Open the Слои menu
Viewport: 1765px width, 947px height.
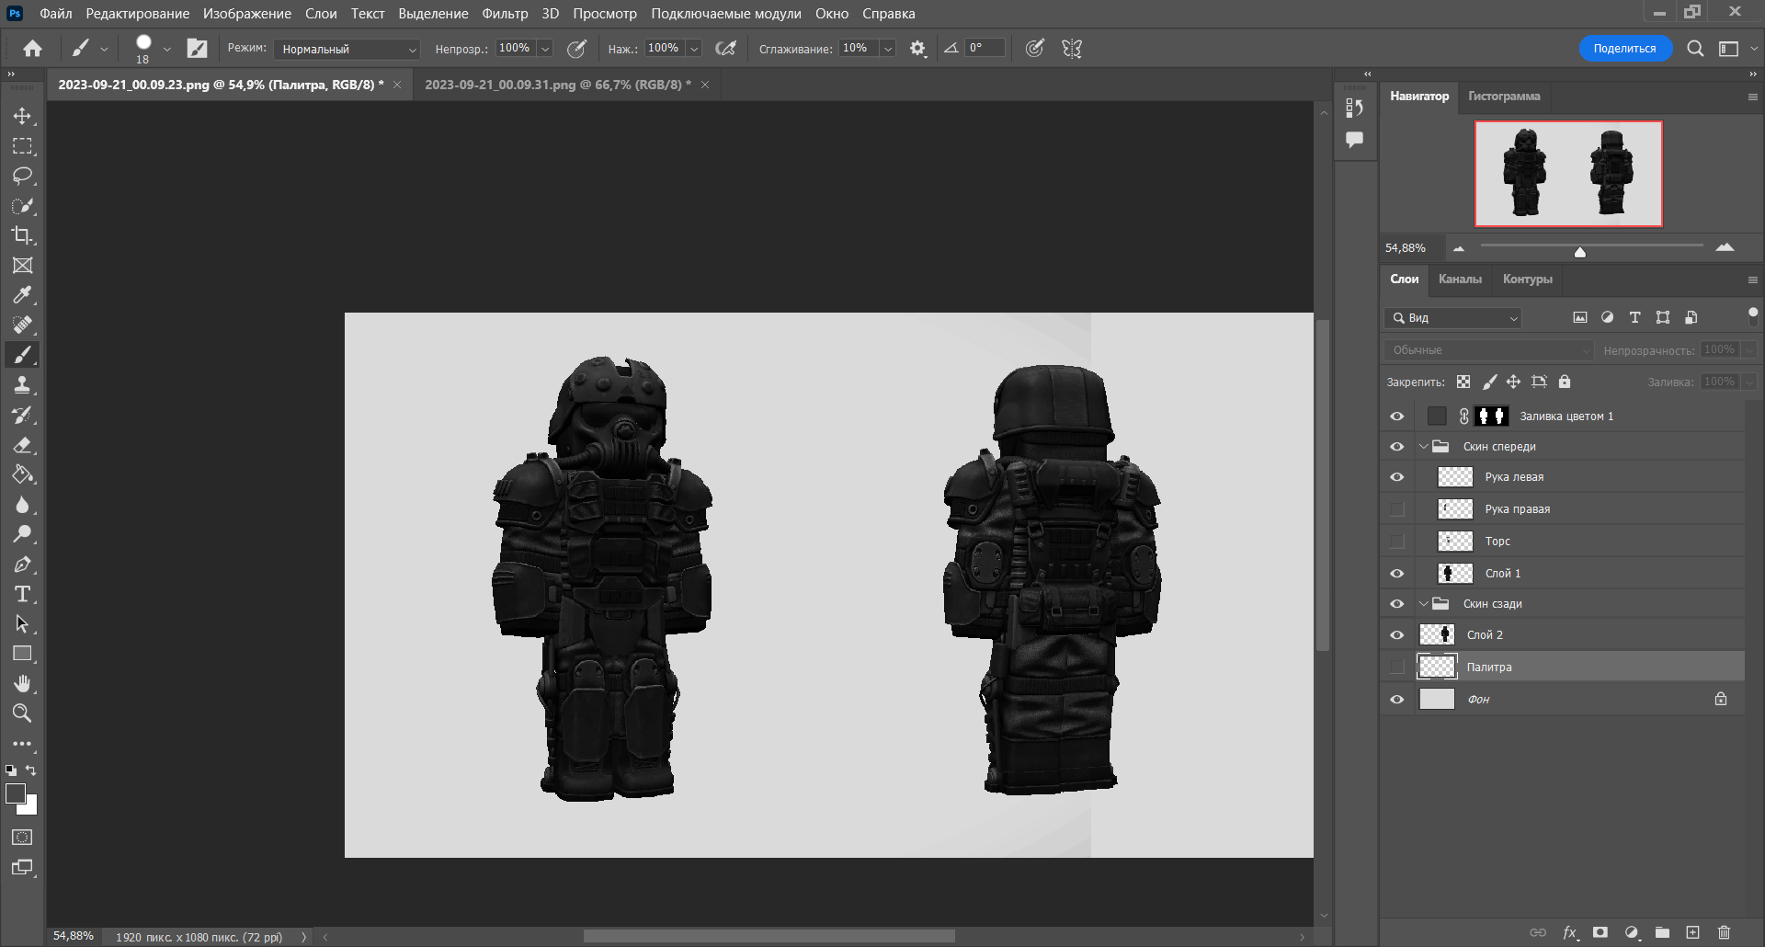(321, 14)
